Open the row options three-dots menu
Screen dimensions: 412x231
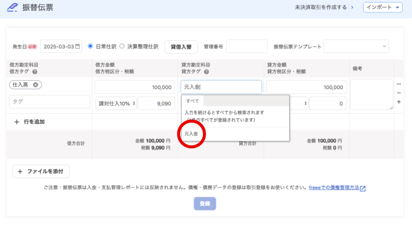tap(399, 84)
